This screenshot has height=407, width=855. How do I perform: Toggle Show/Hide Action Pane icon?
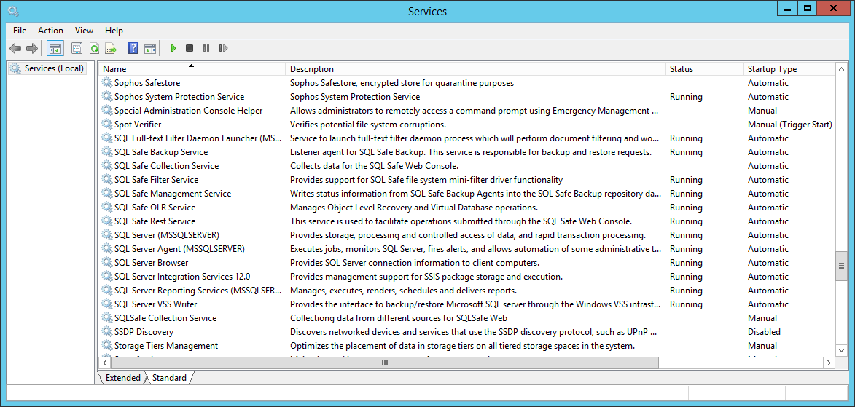[x=150, y=49]
